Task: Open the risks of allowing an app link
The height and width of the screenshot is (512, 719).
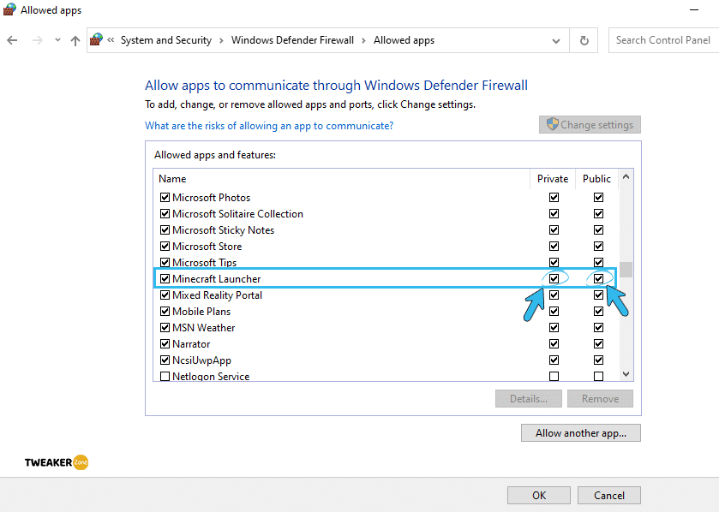Action: pos(269,126)
